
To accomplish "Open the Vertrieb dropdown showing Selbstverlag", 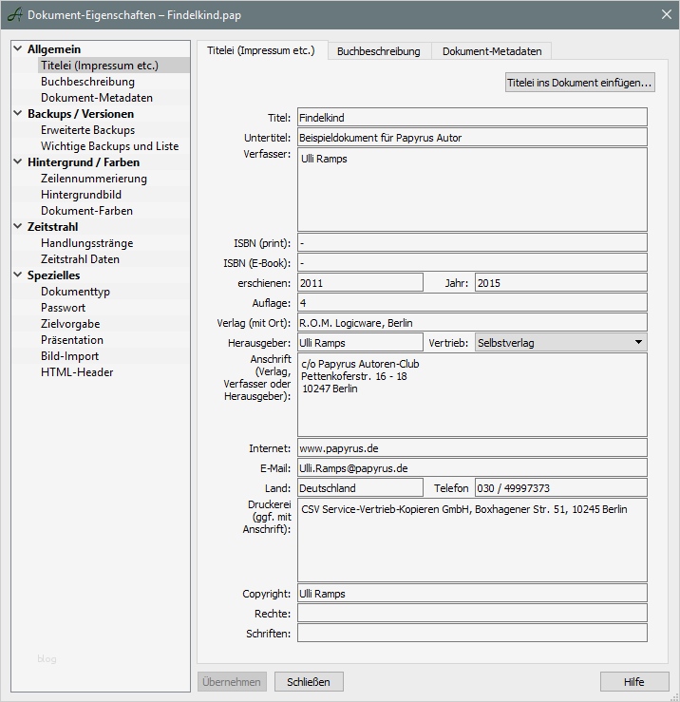I will 561,343.
